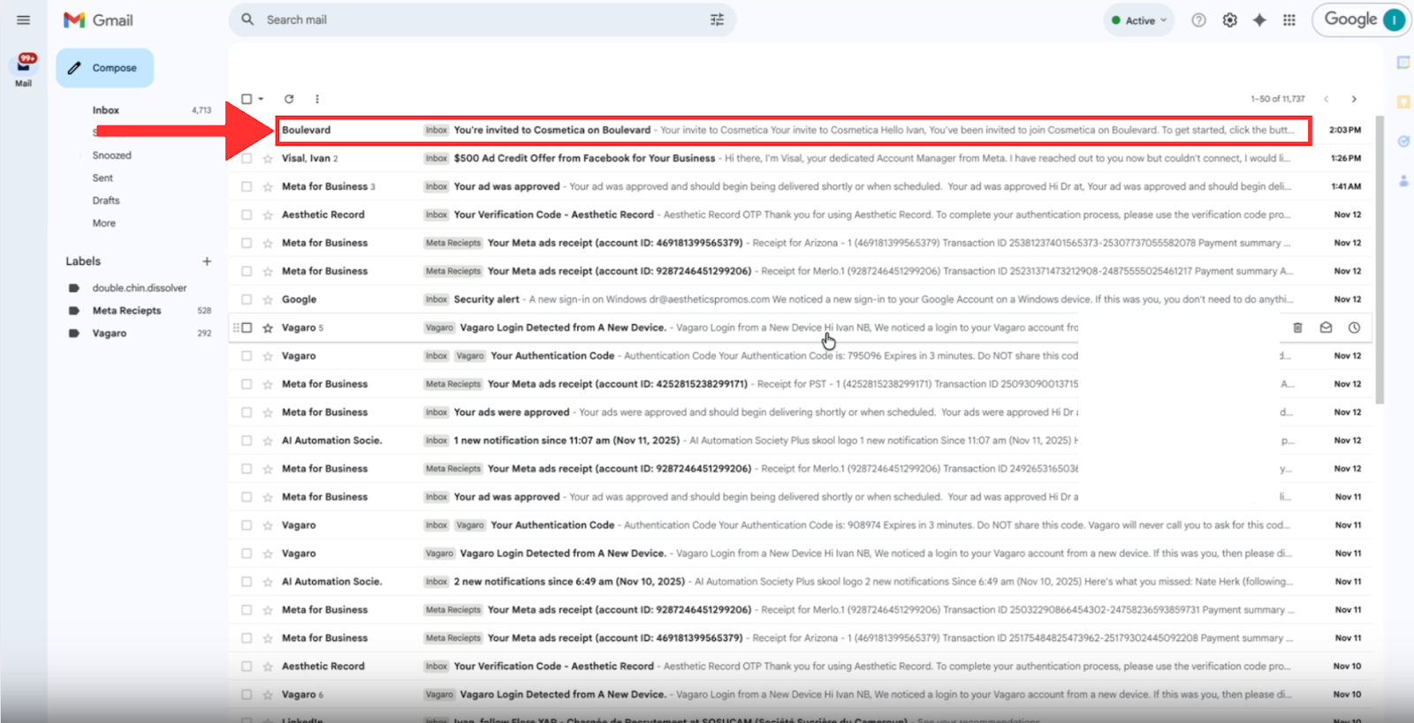Open the select dropdown arrow

[x=261, y=99]
